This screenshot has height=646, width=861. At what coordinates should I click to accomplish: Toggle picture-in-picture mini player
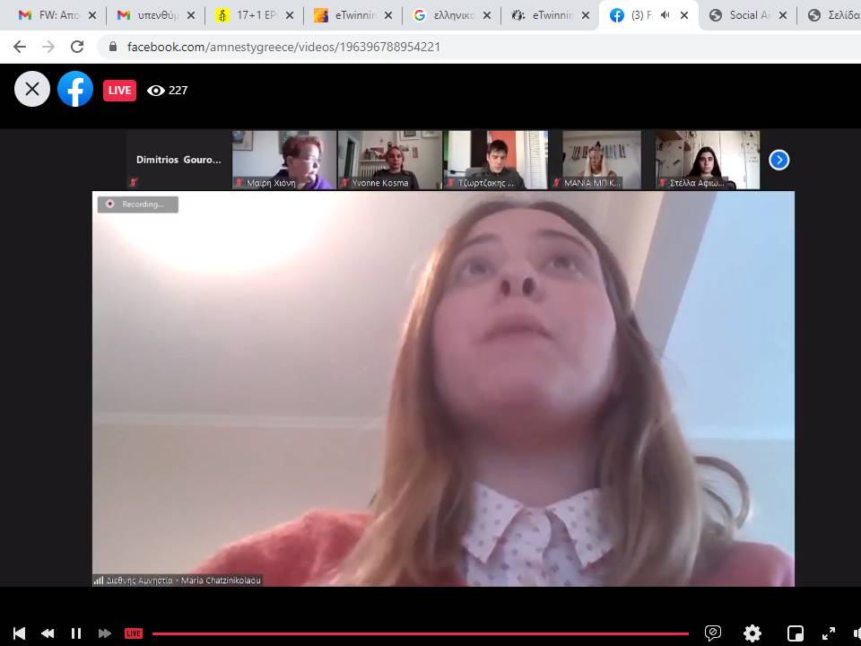[795, 633]
